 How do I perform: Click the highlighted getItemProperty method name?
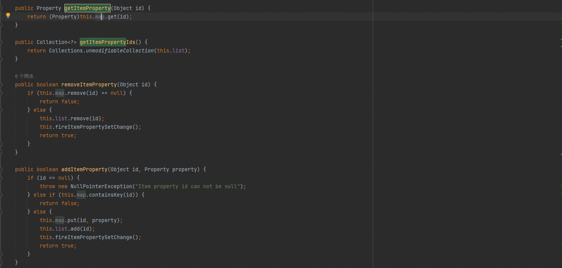(x=87, y=8)
